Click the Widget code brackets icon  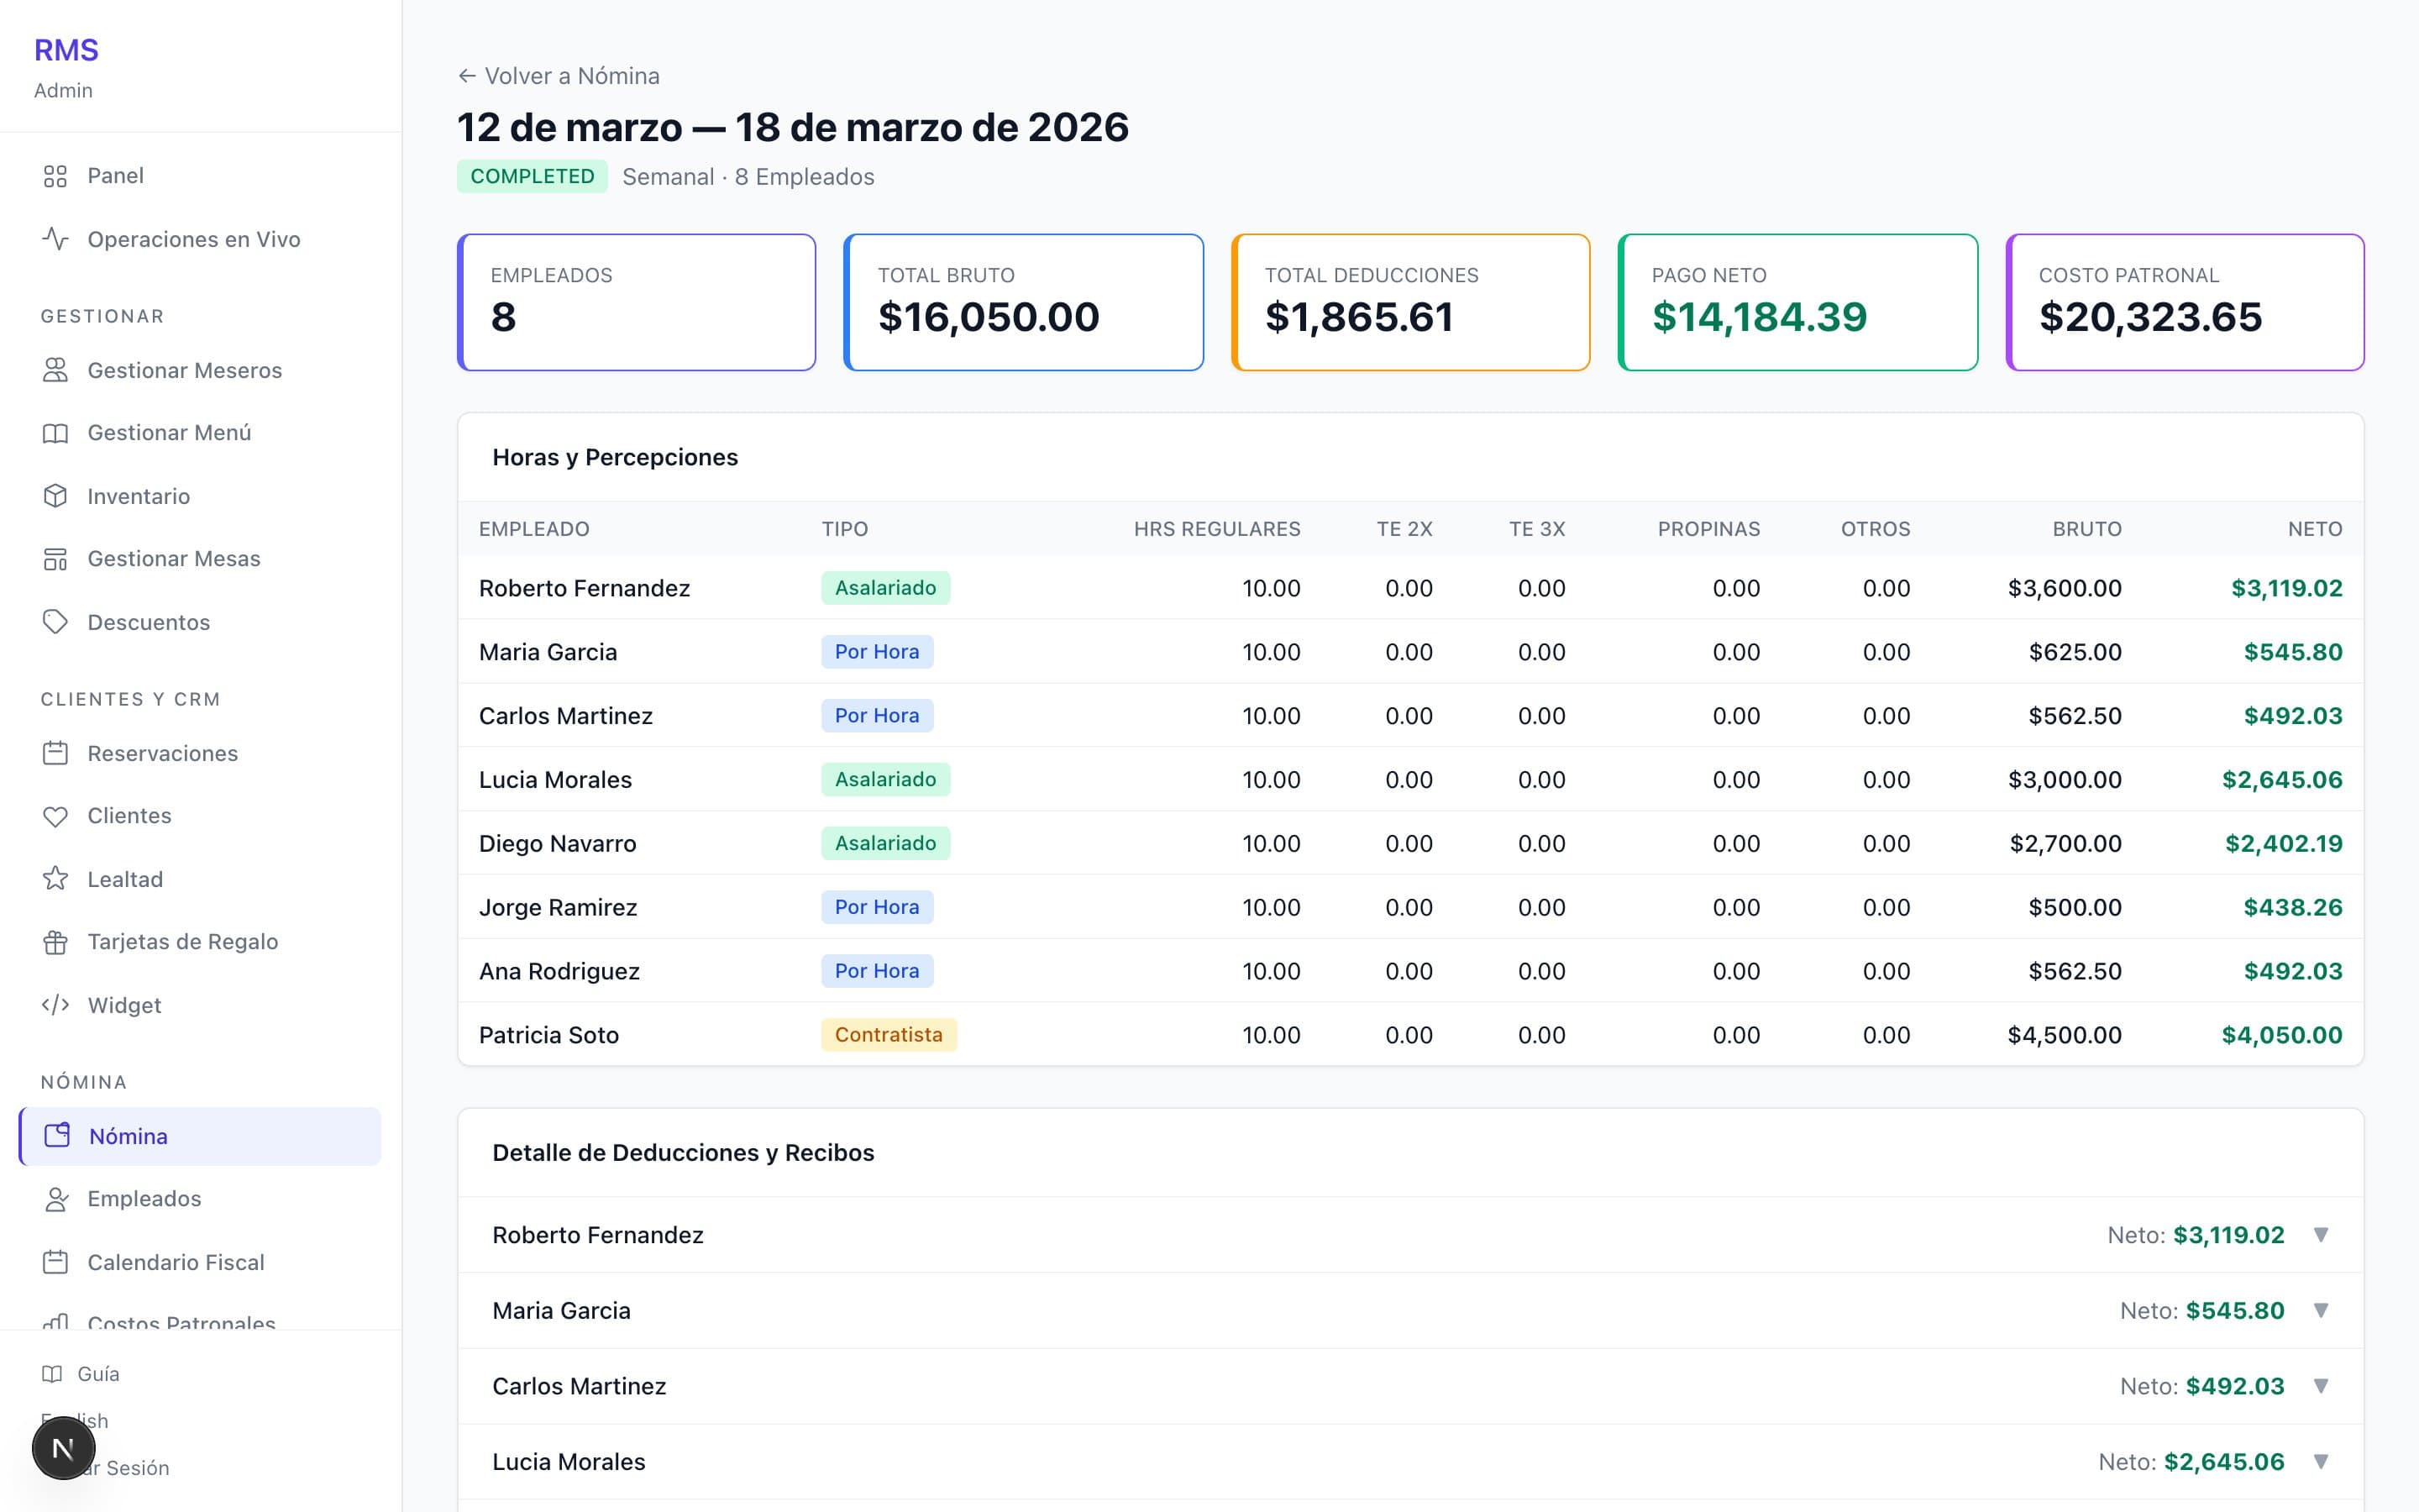(x=55, y=1005)
